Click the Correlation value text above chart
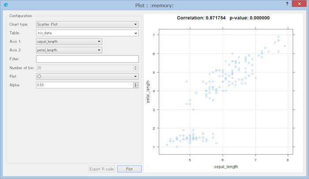 [x=201, y=18]
